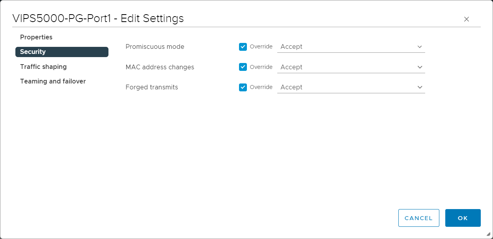The width and height of the screenshot is (493, 239).
Task: Click the dialog title VIPS5000-PG-Port1 - Edit Settings
Action: pos(98,18)
